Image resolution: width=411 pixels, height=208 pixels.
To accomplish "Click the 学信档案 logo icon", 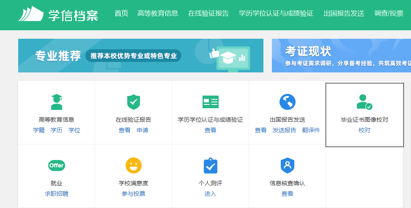I will click(31, 14).
